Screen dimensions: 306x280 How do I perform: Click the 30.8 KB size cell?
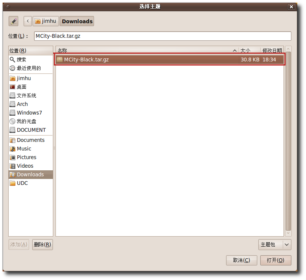coord(250,60)
